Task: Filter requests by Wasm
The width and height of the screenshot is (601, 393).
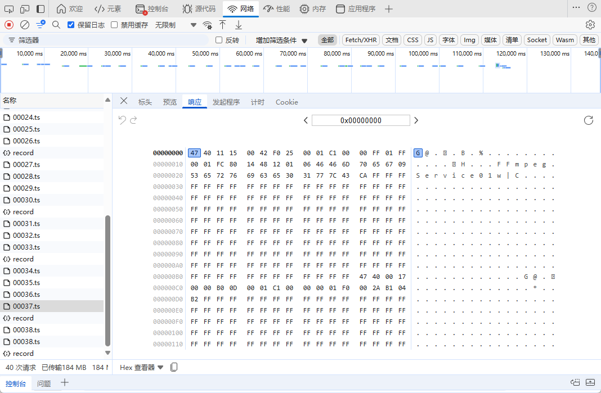Action: [x=565, y=40]
